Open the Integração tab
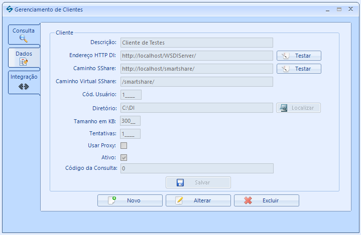The height and width of the screenshot is (235, 361). (x=24, y=82)
